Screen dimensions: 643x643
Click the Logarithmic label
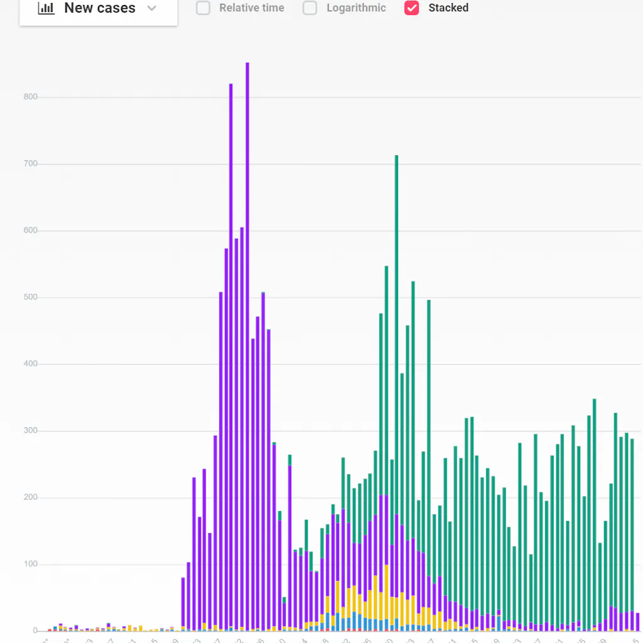click(356, 8)
